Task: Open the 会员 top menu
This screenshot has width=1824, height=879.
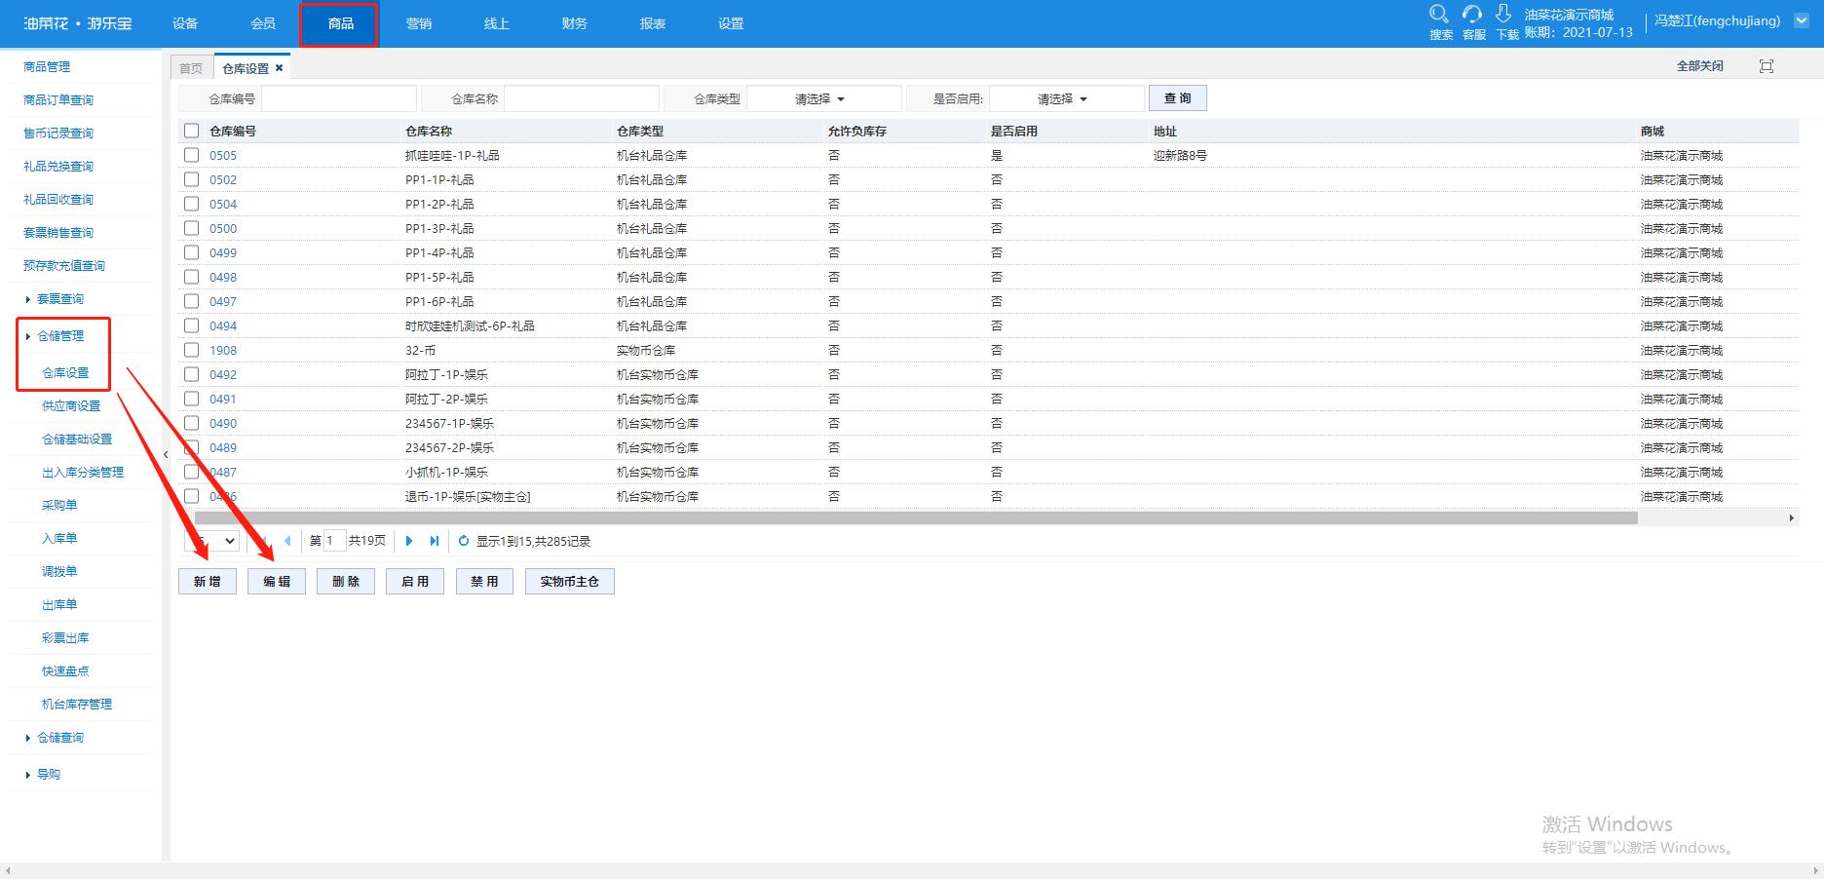Action: [263, 23]
